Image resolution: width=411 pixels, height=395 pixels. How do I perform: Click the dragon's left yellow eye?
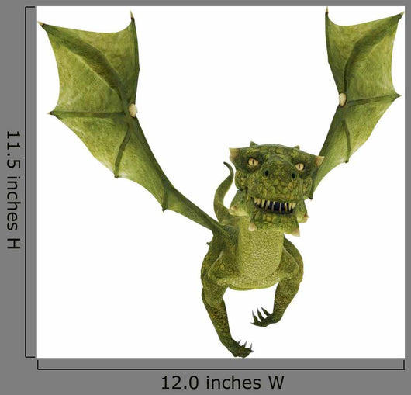[253, 161]
